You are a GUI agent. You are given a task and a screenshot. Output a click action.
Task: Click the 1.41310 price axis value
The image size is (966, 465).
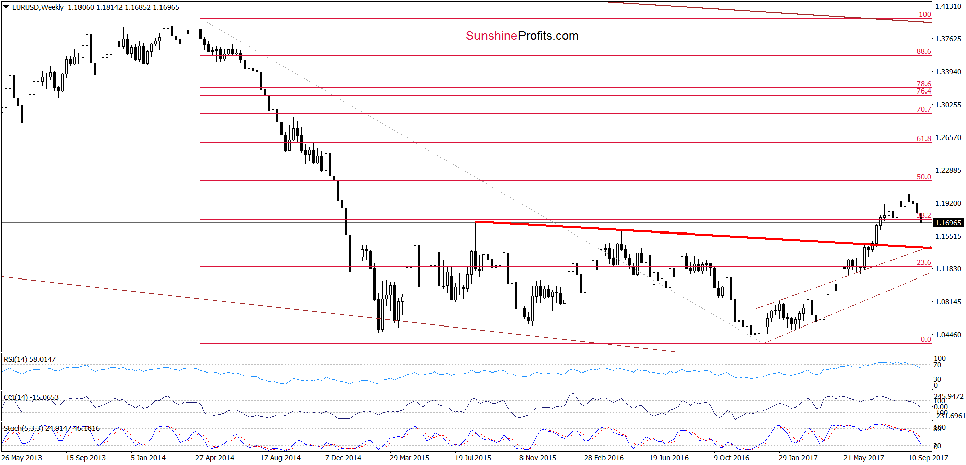(x=948, y=6)
